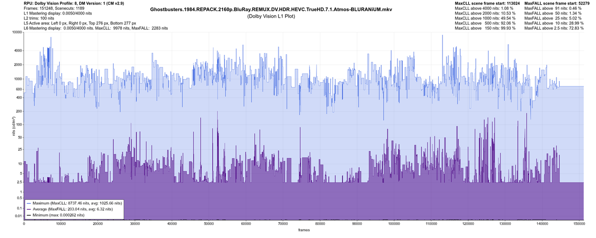The width and height of the screenshot is (596, 238).
Task: Click 'MaxFALL above 10 nits: 28.99 %'
Action: coord(554,24)
